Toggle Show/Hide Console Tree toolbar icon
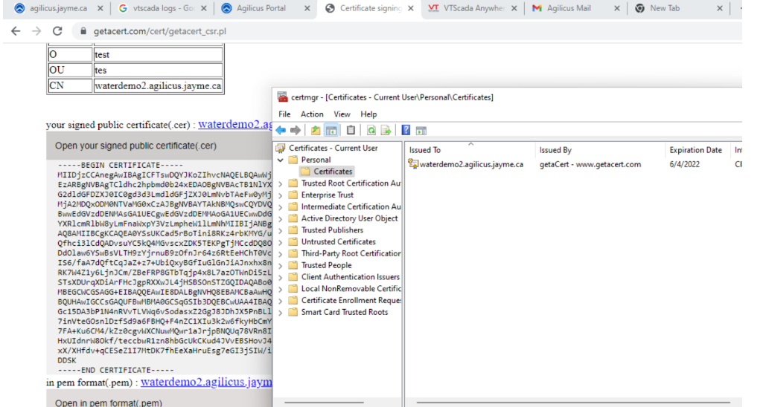This screenshot has width=763, height=407. [331, 131]
